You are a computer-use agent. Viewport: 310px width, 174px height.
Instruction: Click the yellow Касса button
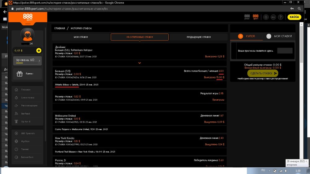[x=294, y=17]
